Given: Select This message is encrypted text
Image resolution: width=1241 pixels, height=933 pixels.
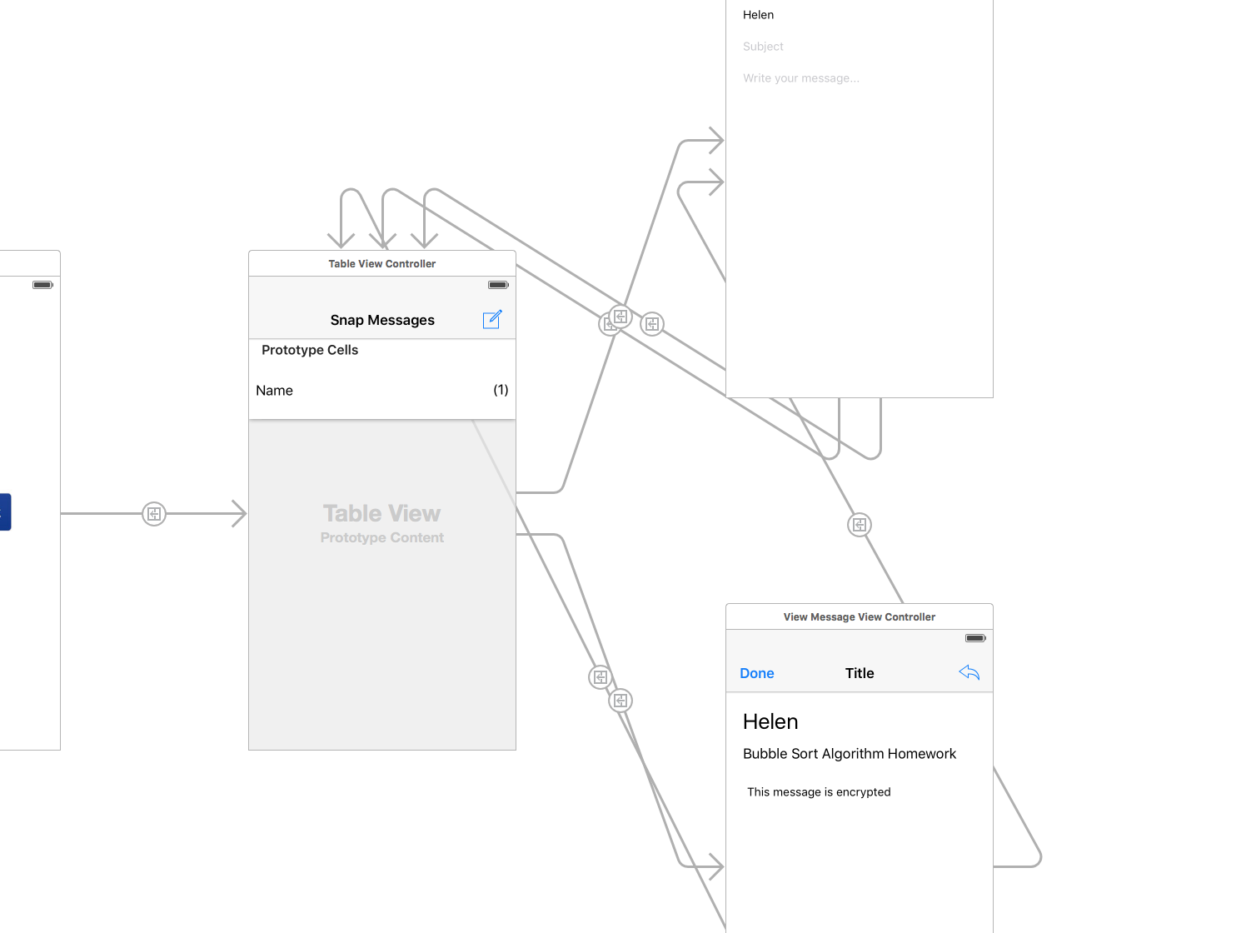Looking at the screenshot, I should (819, 792).
